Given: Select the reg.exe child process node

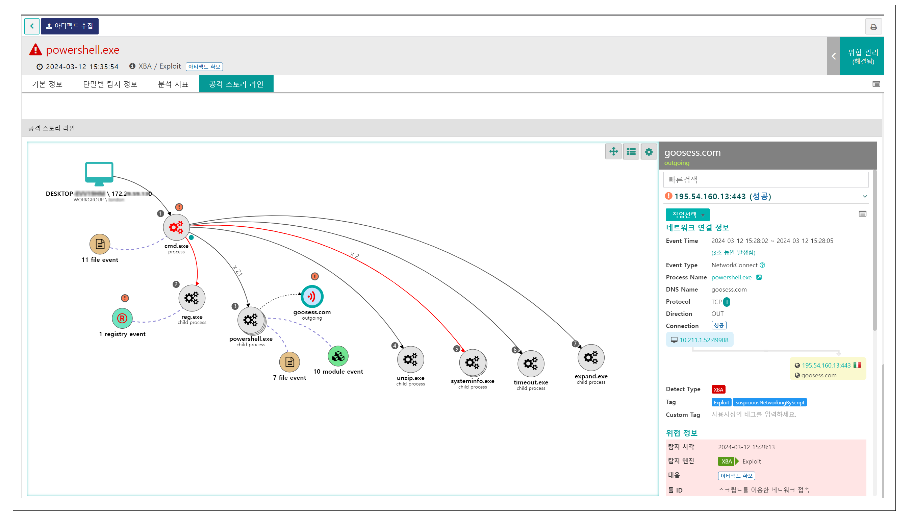Looking at the screenshot, I should click(192, 298).
